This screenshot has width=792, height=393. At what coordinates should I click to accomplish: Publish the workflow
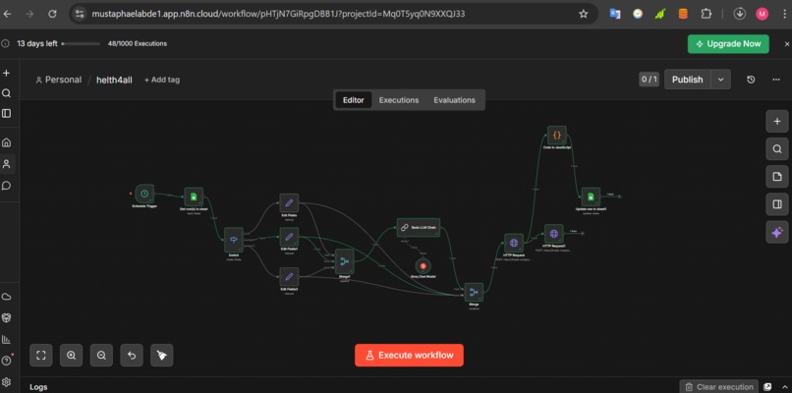point(688,80)
